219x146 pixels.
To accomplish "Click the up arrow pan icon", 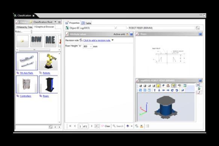I will (155, 90).
